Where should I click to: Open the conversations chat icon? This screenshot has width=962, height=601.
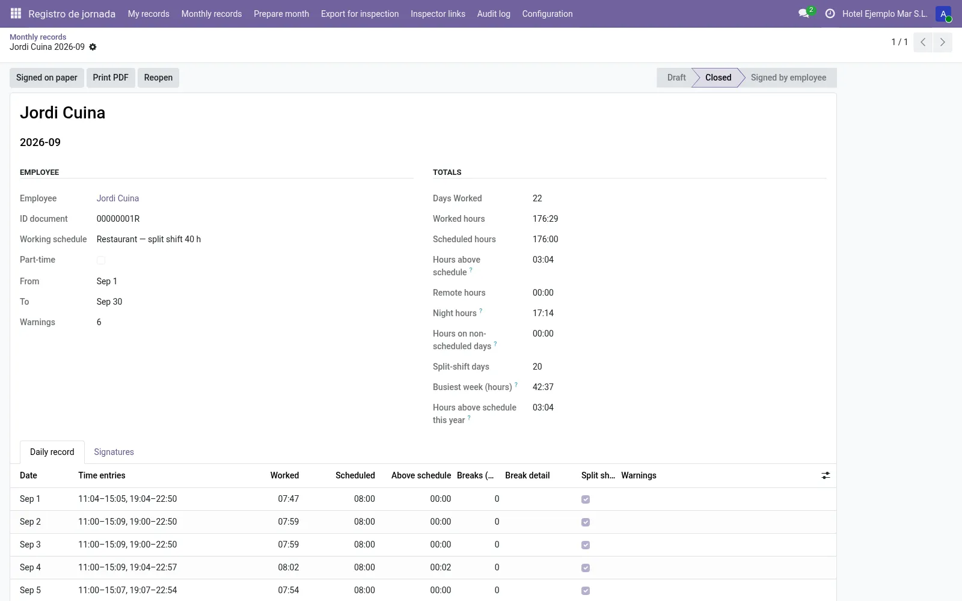(x=804, y=13)
